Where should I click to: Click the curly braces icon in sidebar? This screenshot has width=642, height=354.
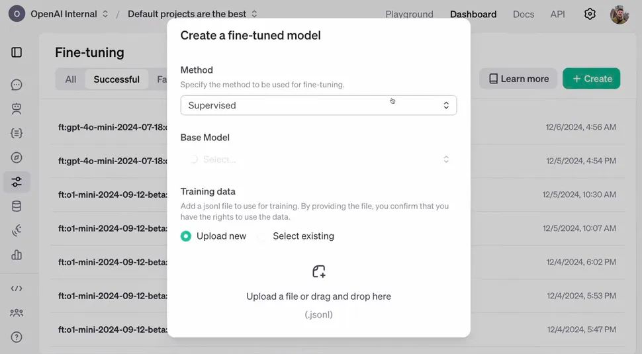17,133
